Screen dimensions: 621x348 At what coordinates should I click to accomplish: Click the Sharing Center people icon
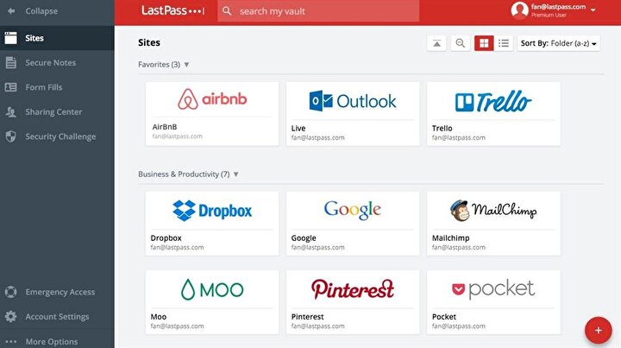click(x=10, y=112)
